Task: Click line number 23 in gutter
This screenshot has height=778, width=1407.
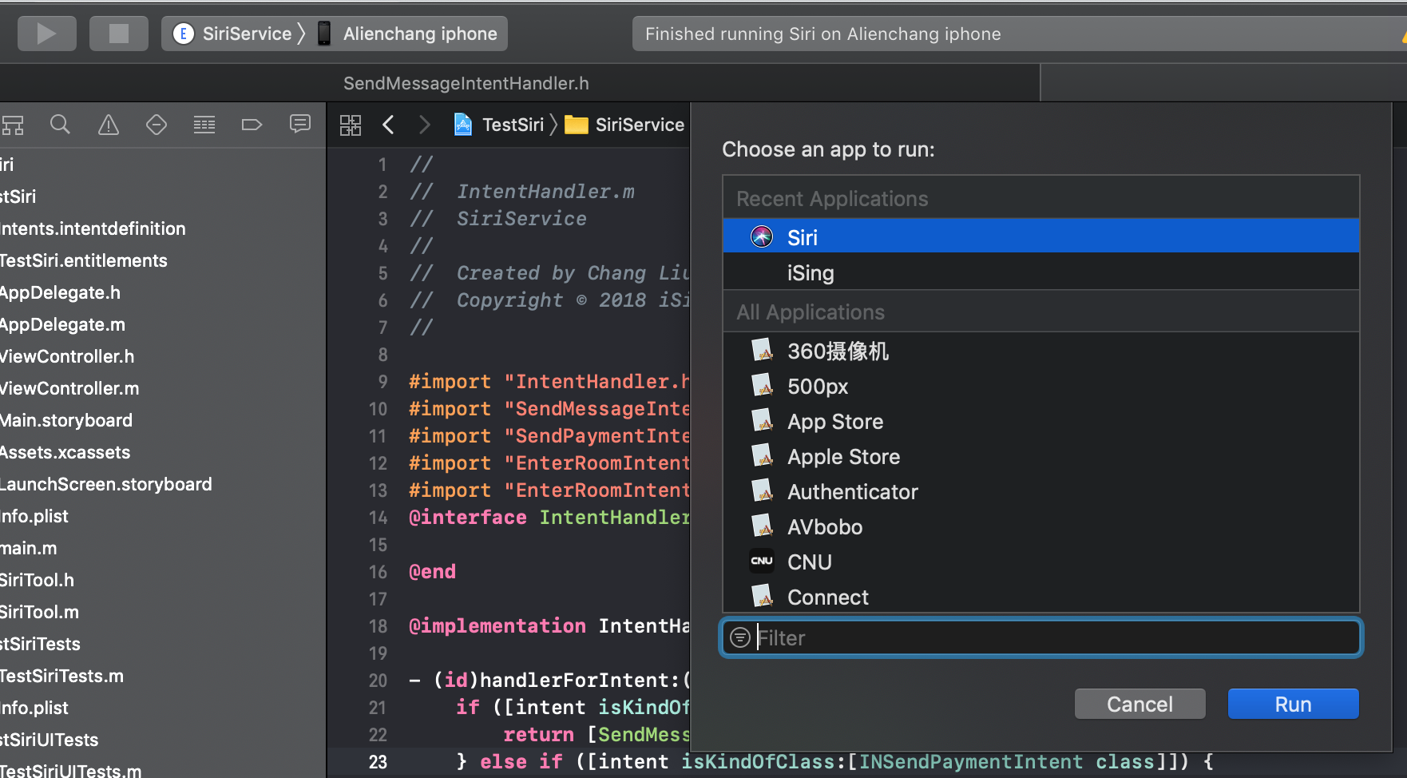Action: pyautogui.click(x=378, y=761)
